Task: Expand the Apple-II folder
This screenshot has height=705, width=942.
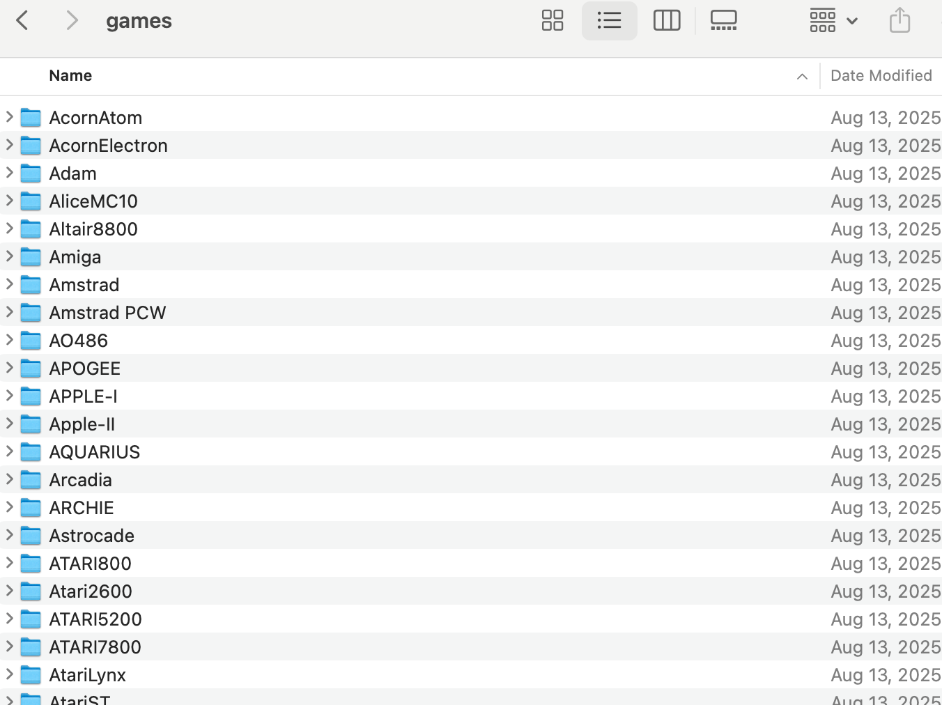Action: tap(10, 424)
